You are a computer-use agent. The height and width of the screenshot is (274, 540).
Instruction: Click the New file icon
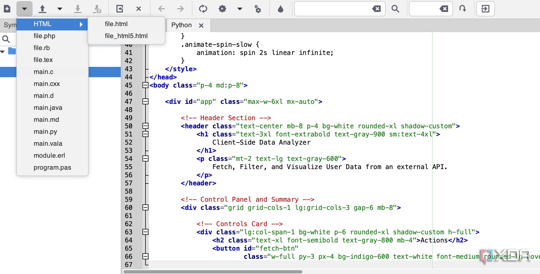pos(7,9)
